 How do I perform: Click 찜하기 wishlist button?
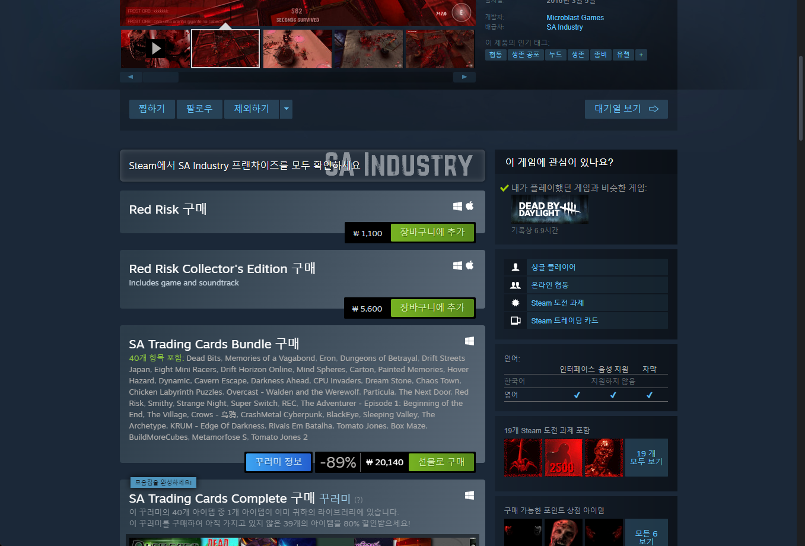[152, 109]
